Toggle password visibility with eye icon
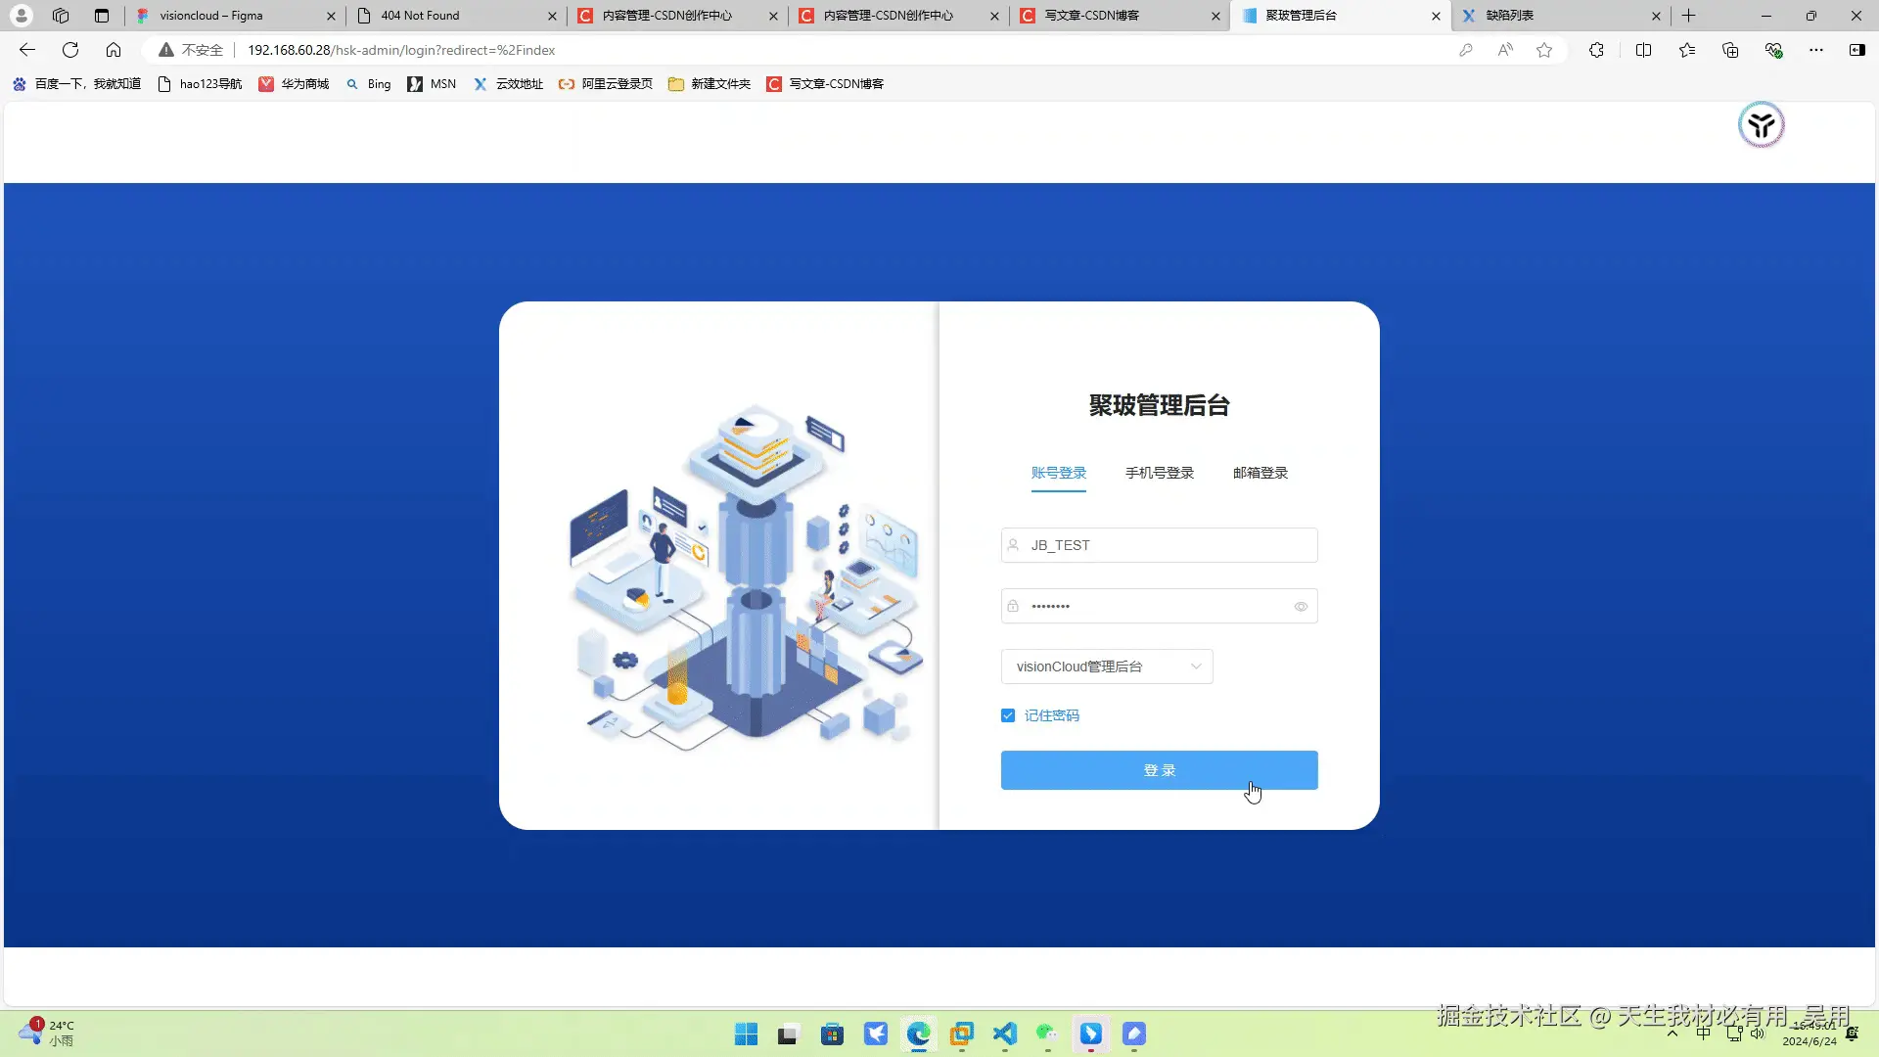1879x1057 pixels. point(1301,606)
